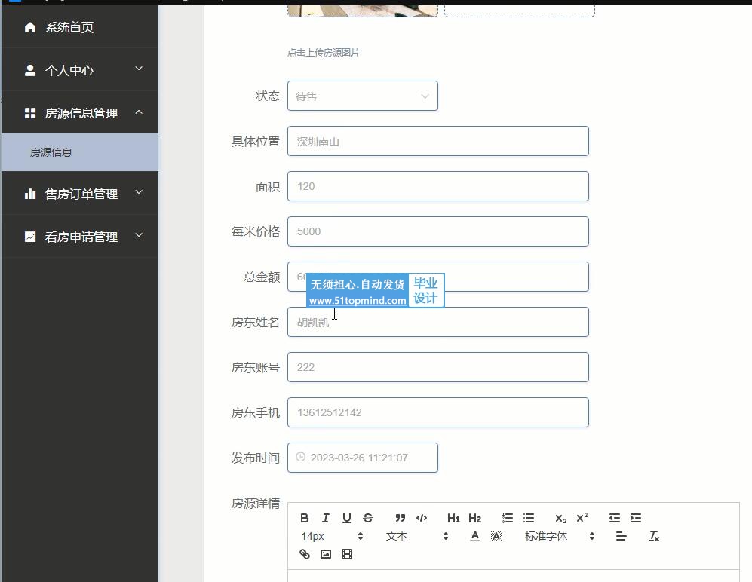This screenshot has width=752, height=582.
Task: Select the 房源信息 submenu item
Action: (x=80, y=152)
